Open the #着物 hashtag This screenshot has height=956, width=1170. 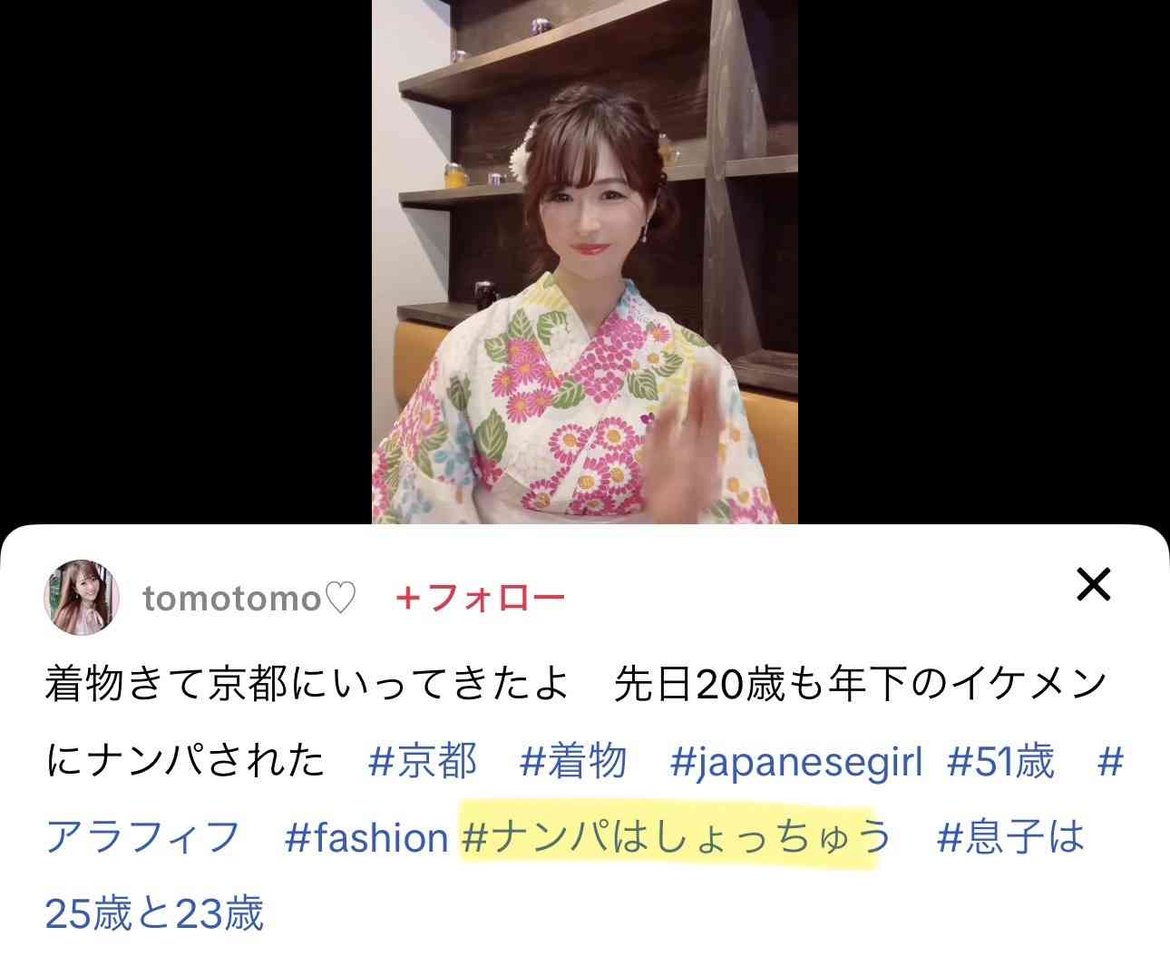tap(573, 761)
